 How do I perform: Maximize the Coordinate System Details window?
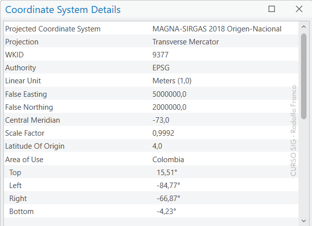[272, 9]
